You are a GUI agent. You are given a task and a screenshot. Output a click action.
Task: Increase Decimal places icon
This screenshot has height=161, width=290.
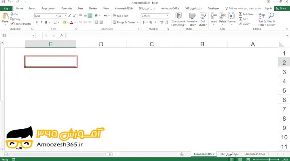[x=162, y=23]
